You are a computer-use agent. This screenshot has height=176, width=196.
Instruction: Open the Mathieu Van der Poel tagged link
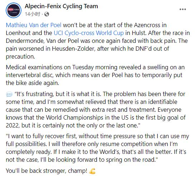pos(34,25)
